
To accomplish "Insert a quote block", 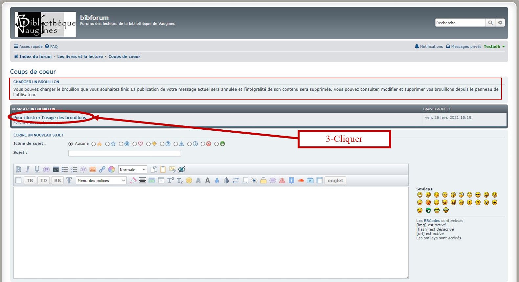I will click(x=46, y=169).
